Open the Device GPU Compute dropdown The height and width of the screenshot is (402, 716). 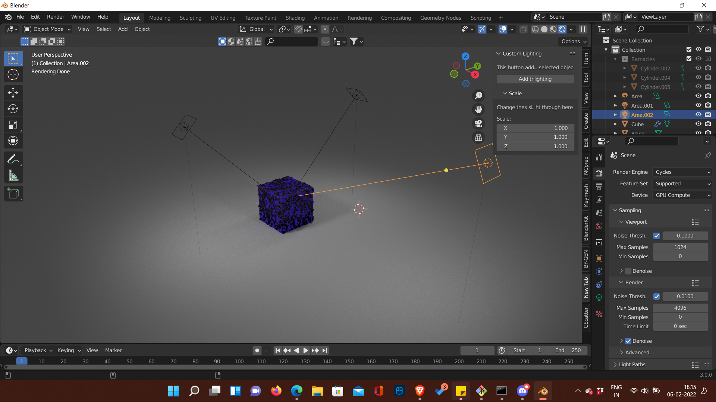pos(682,195)
